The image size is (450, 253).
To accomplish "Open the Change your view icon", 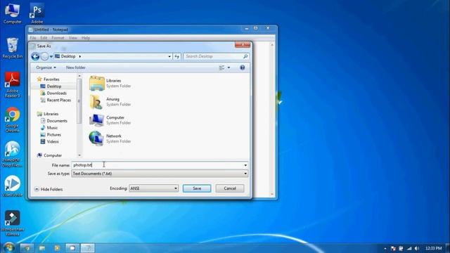I will coord(222,67).
